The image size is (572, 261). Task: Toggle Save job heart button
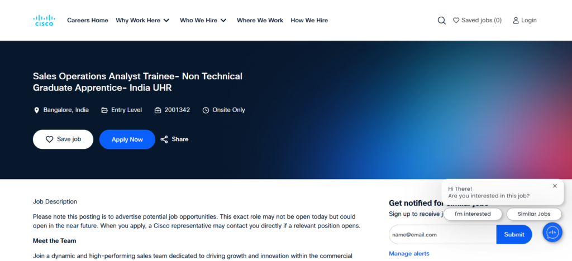[x=63, y=139]
